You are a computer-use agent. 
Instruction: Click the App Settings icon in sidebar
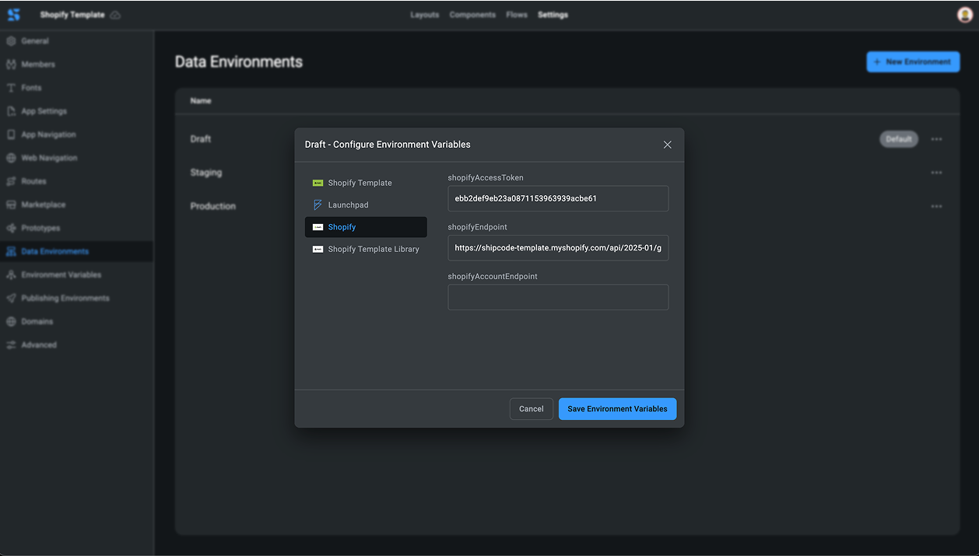pyautogui.click(x=11, y=111)
